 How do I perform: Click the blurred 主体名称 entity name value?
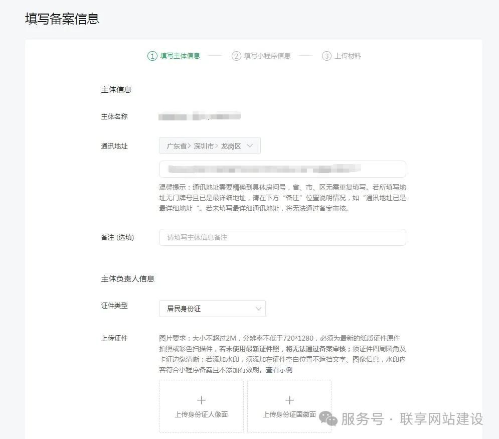coord(199,116)
